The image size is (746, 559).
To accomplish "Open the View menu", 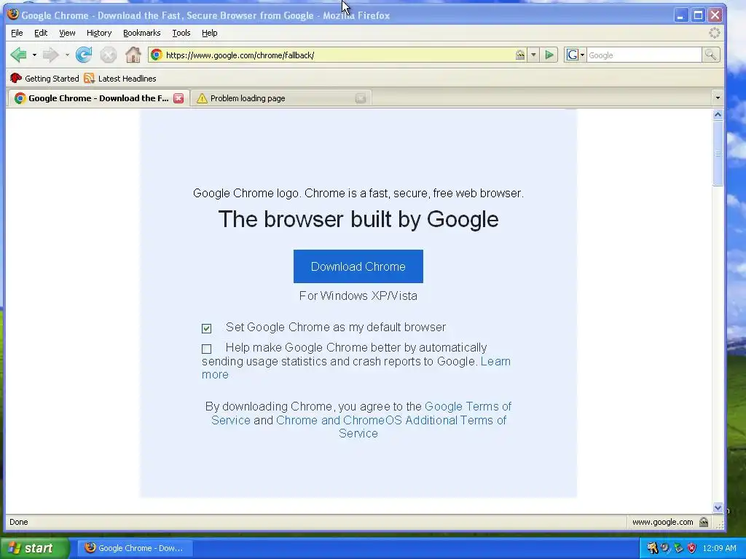I will coord(67,33).
